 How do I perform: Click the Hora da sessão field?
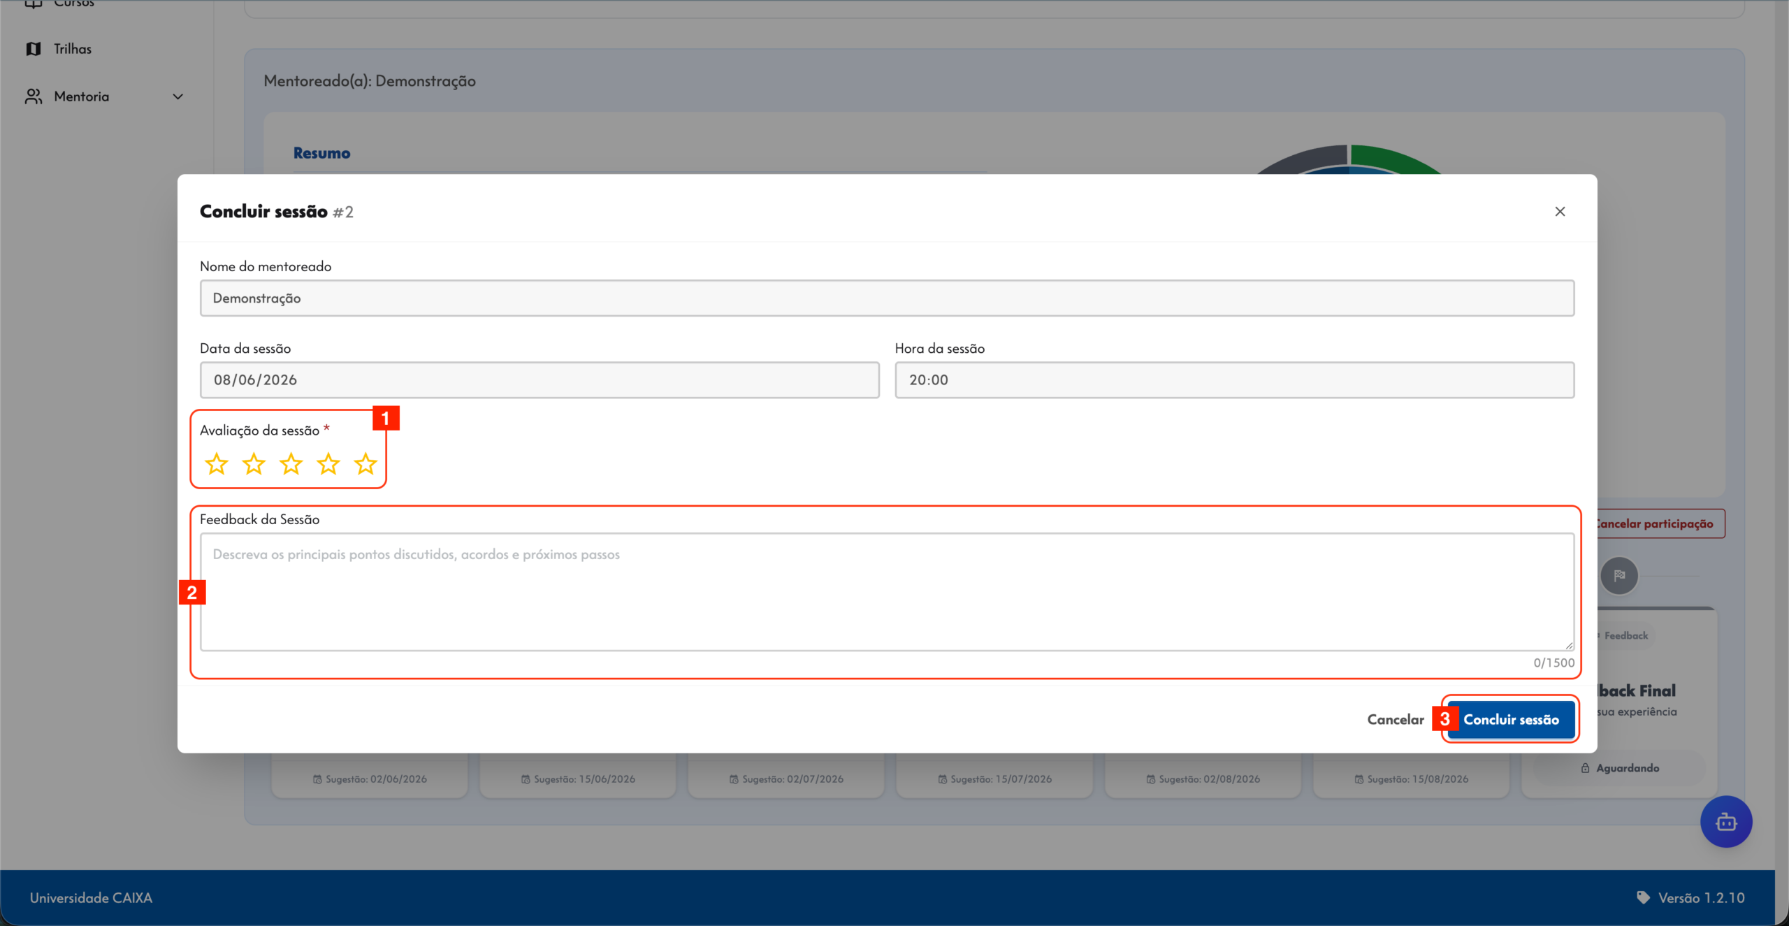point(1235,380)
